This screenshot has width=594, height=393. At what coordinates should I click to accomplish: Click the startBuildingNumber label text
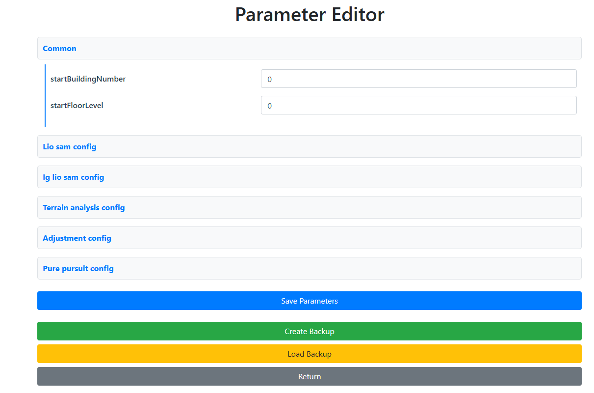(88, 79)
